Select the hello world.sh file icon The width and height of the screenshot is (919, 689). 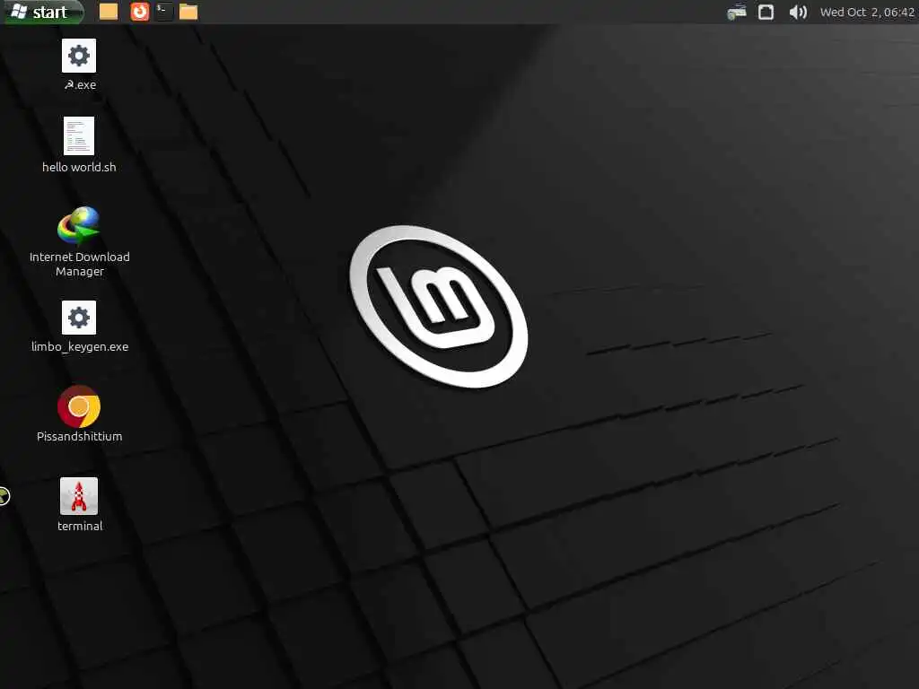[79, 136]
